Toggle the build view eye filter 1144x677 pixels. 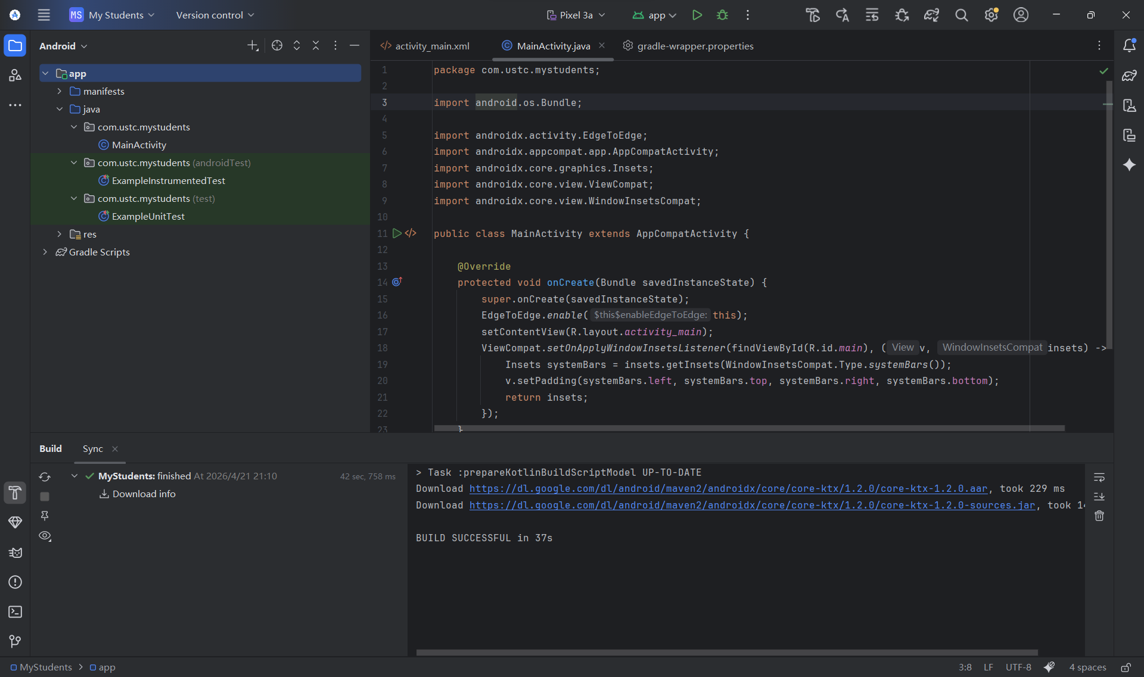(45, 536)
